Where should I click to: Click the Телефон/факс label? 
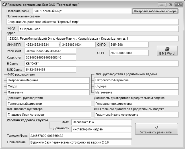click(17, 136)
